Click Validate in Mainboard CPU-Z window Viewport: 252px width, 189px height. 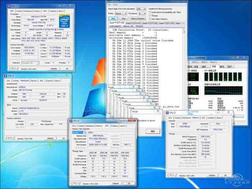coord(50,138)
